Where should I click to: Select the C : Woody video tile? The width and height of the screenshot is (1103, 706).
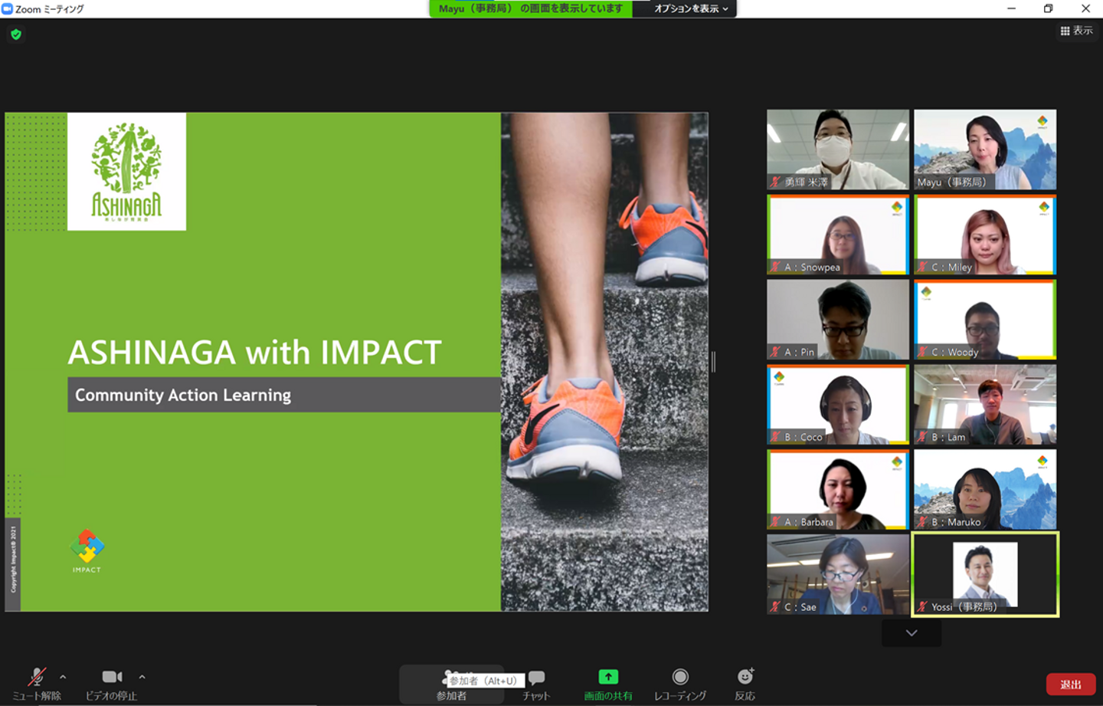coord(985,320)
